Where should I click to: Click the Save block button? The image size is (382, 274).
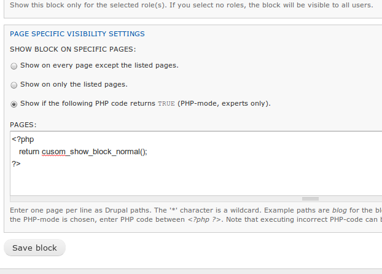point(34,248)
